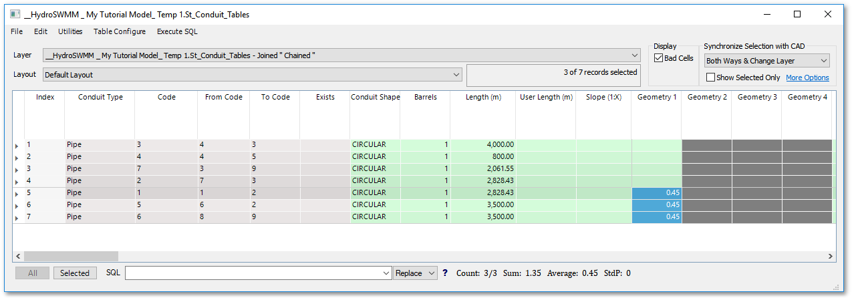This screenshot has height=300, width=852.
Task: Select the Geometry 1 cell of row 5
Action: (656, 192)
